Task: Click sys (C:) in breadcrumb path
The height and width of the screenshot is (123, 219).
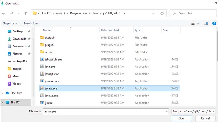Action: click(x=60, y=13)
